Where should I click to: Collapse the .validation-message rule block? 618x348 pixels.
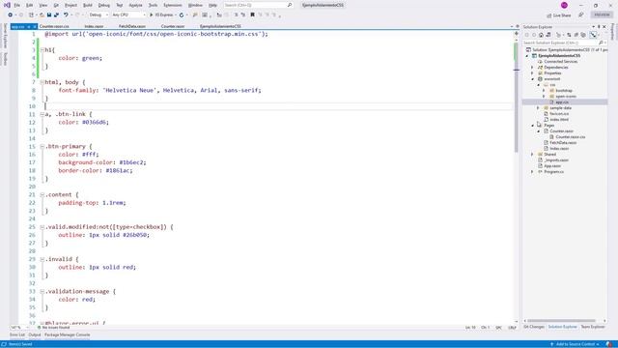coord(42,292)
